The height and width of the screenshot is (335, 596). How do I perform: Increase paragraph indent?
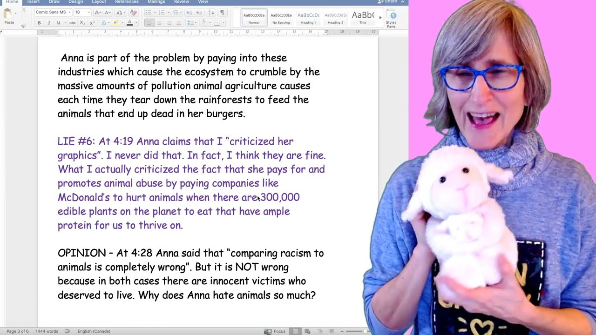pyautogui.click(x=199, y=13)
